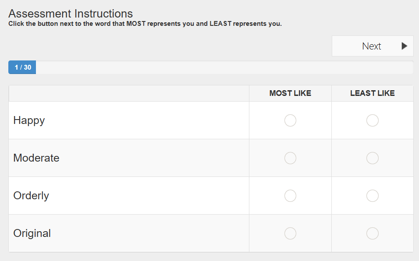Select MOST LIKE for Happy
Screen dimensions: 419x261
tap(290, 120)
